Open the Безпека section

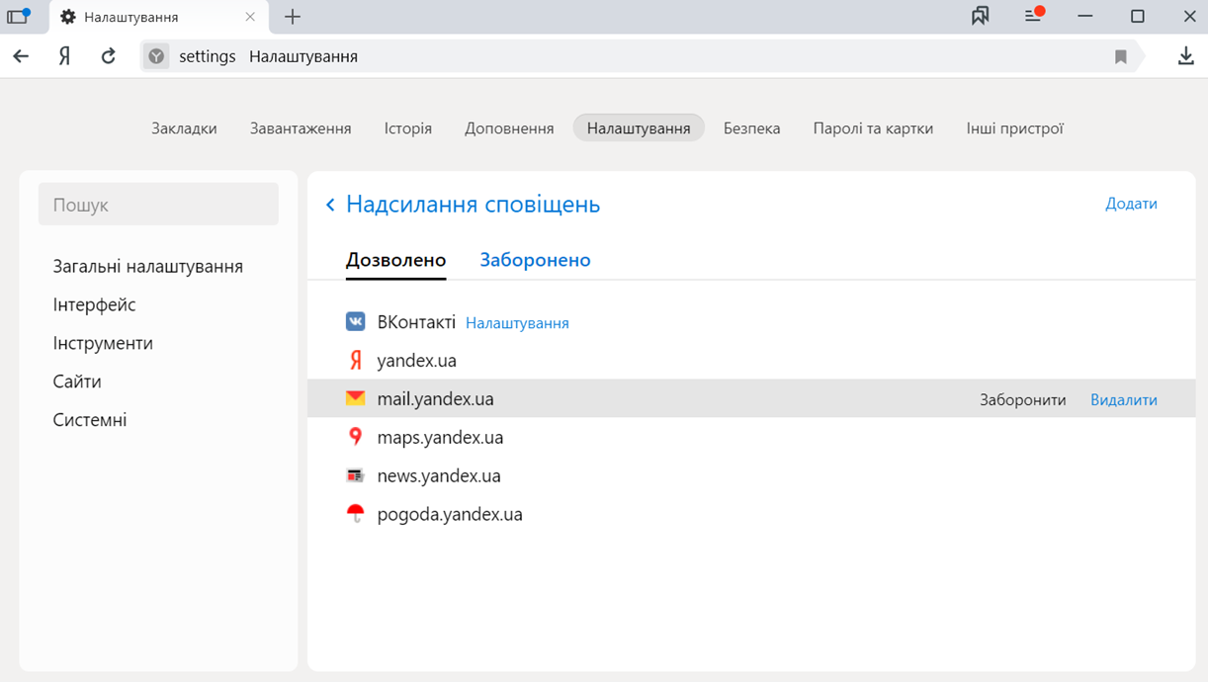pyautogui.click(x=751, y=128)
